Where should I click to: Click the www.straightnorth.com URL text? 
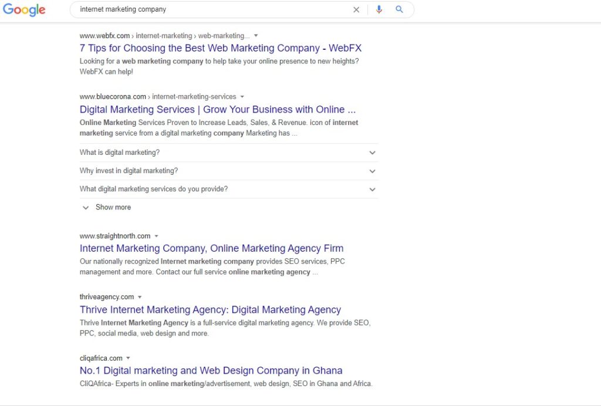pos(115,236)
